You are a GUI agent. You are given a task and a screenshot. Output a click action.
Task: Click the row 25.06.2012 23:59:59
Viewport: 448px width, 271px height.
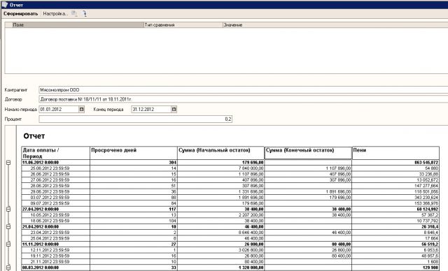pos(230,168)
